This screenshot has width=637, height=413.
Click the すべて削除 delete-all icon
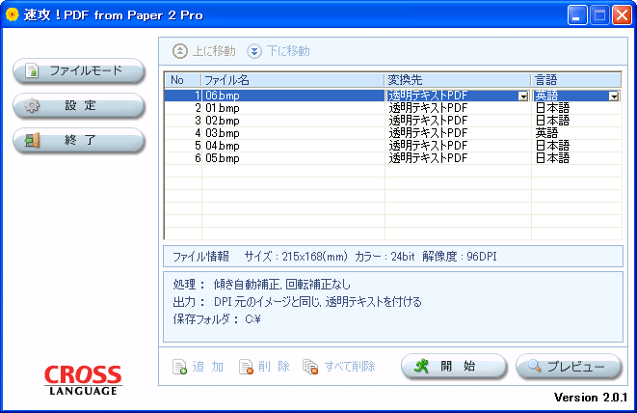pyautogui.click(x=310, y=367)
